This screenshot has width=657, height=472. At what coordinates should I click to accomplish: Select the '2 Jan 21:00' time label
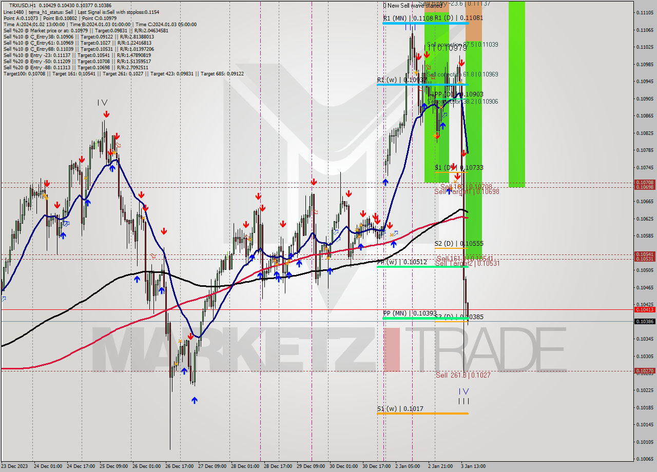coord(440,466)
